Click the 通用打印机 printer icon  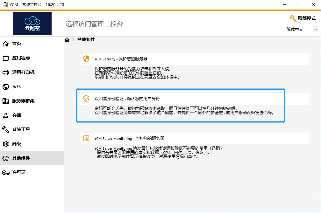click(x=6, y=72)
